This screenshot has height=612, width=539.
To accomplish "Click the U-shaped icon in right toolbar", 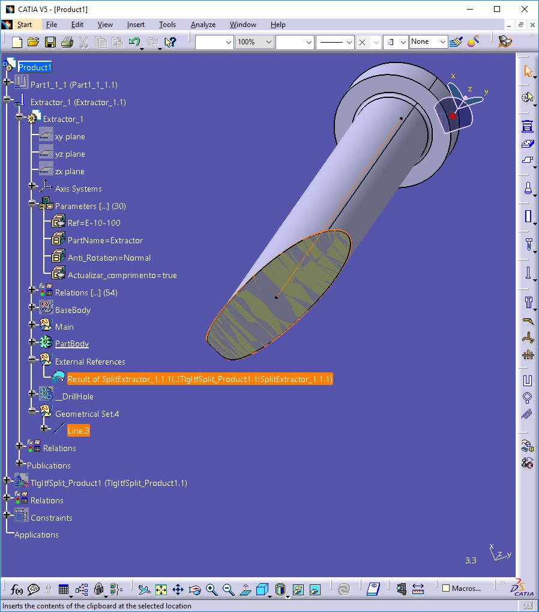I will tap(528, 381).
